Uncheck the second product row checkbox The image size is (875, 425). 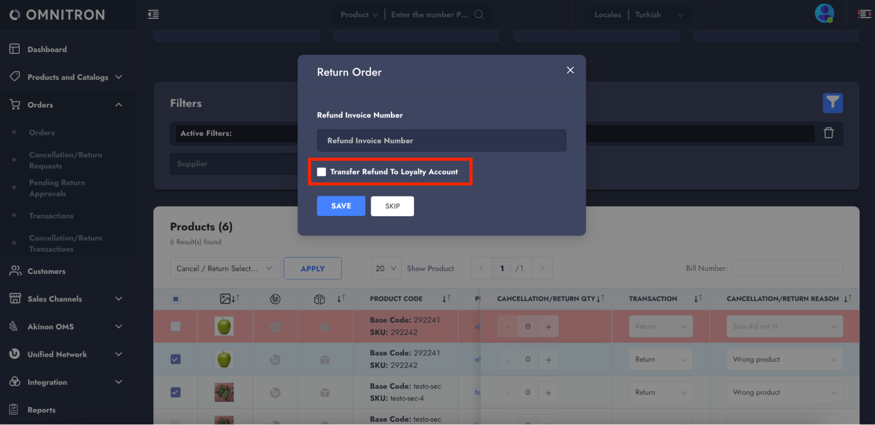click(176, 359)
